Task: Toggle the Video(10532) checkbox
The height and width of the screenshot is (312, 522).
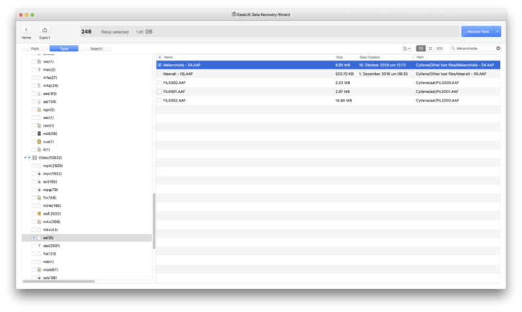Action: 29,158
